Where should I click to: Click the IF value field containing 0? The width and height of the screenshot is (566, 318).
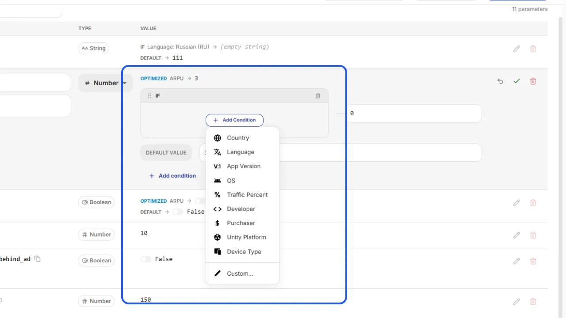pyautogui.click(x=413, y=114)
